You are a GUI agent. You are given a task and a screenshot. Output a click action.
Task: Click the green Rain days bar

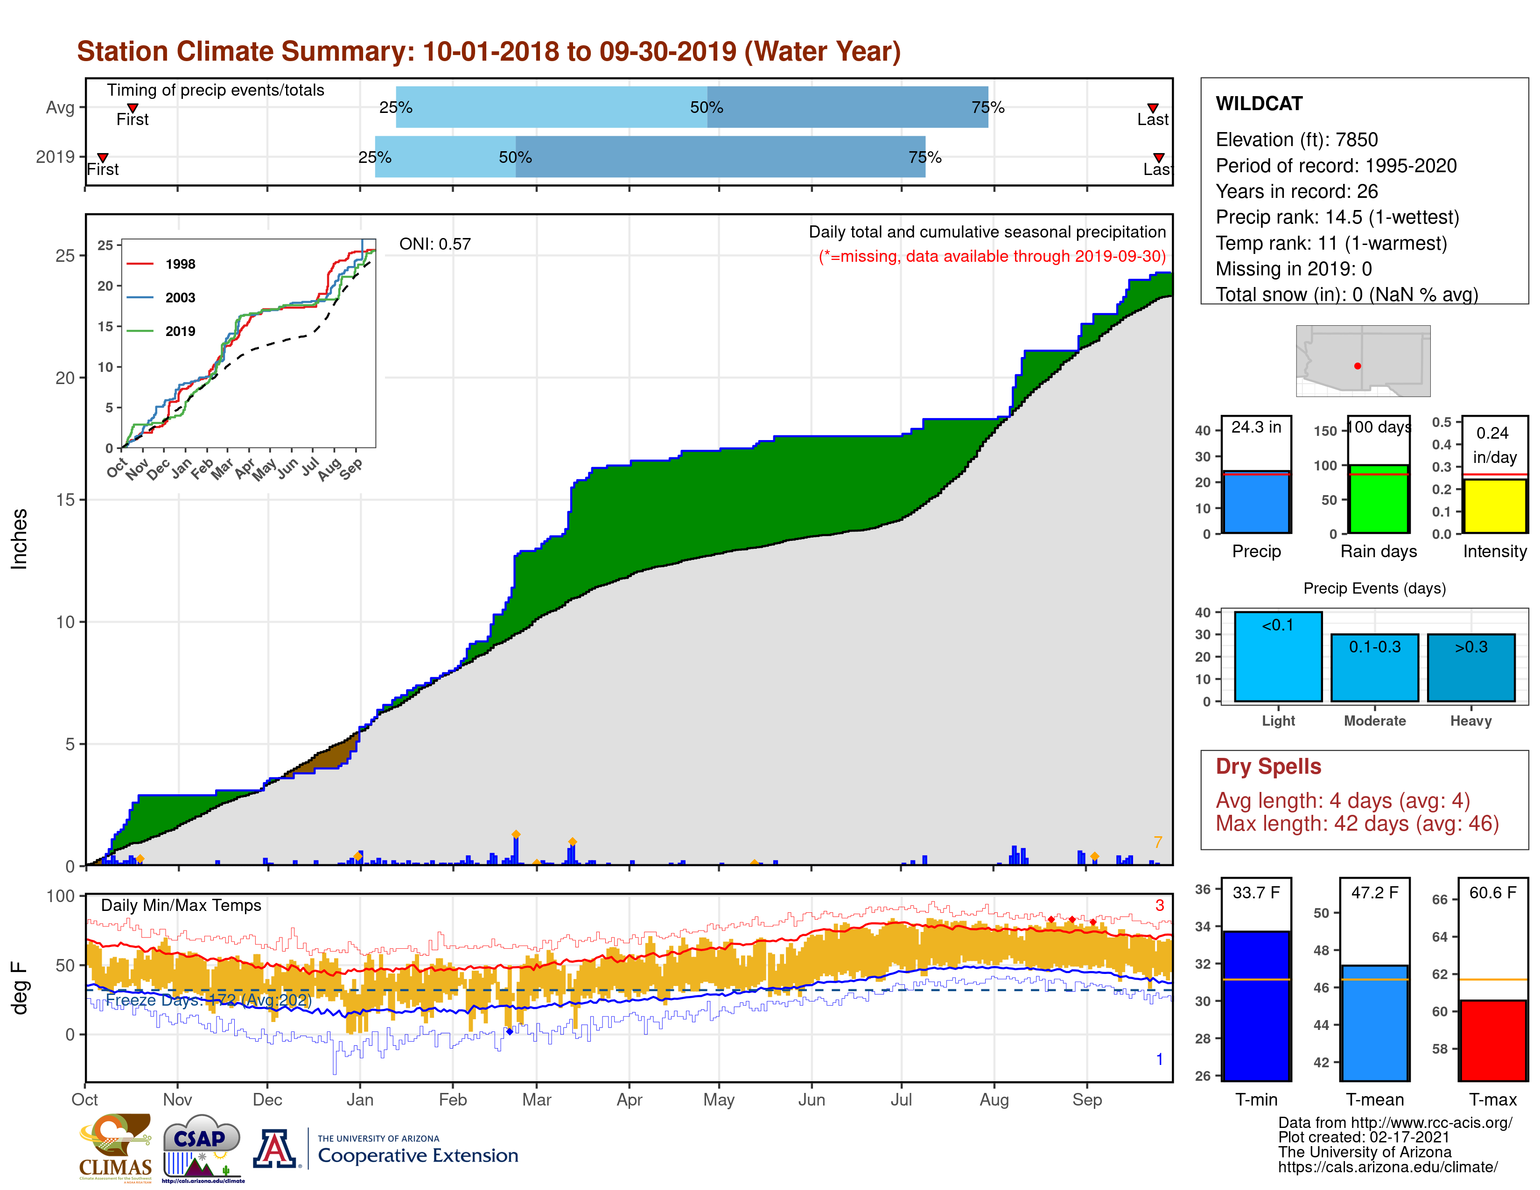pyautogui.click(x=1379, y=498)
